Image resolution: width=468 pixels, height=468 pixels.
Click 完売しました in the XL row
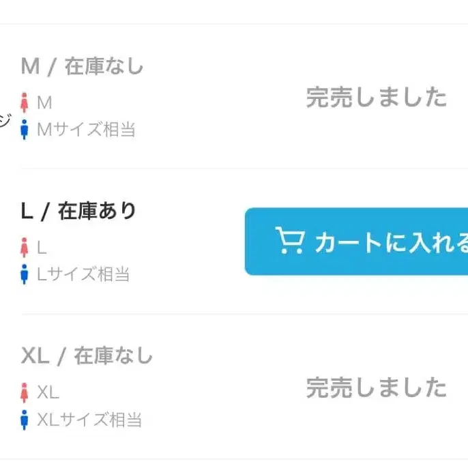376,388
